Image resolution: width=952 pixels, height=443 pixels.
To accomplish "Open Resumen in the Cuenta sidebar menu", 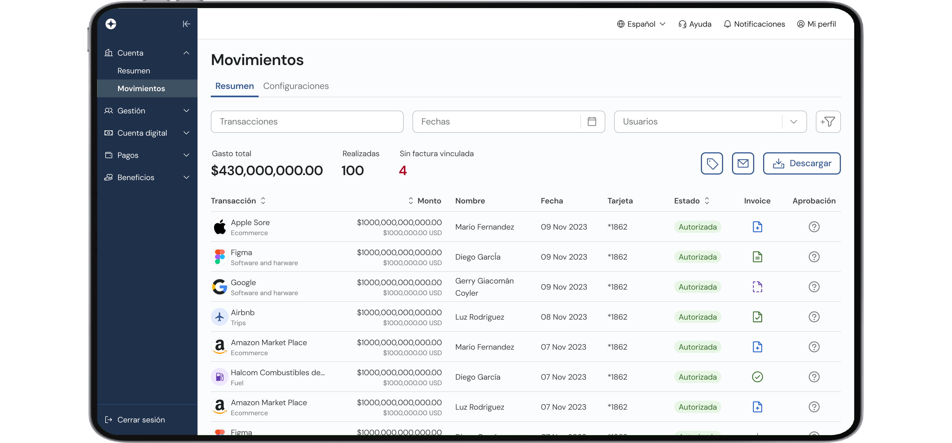I will (x=134, y=71).
